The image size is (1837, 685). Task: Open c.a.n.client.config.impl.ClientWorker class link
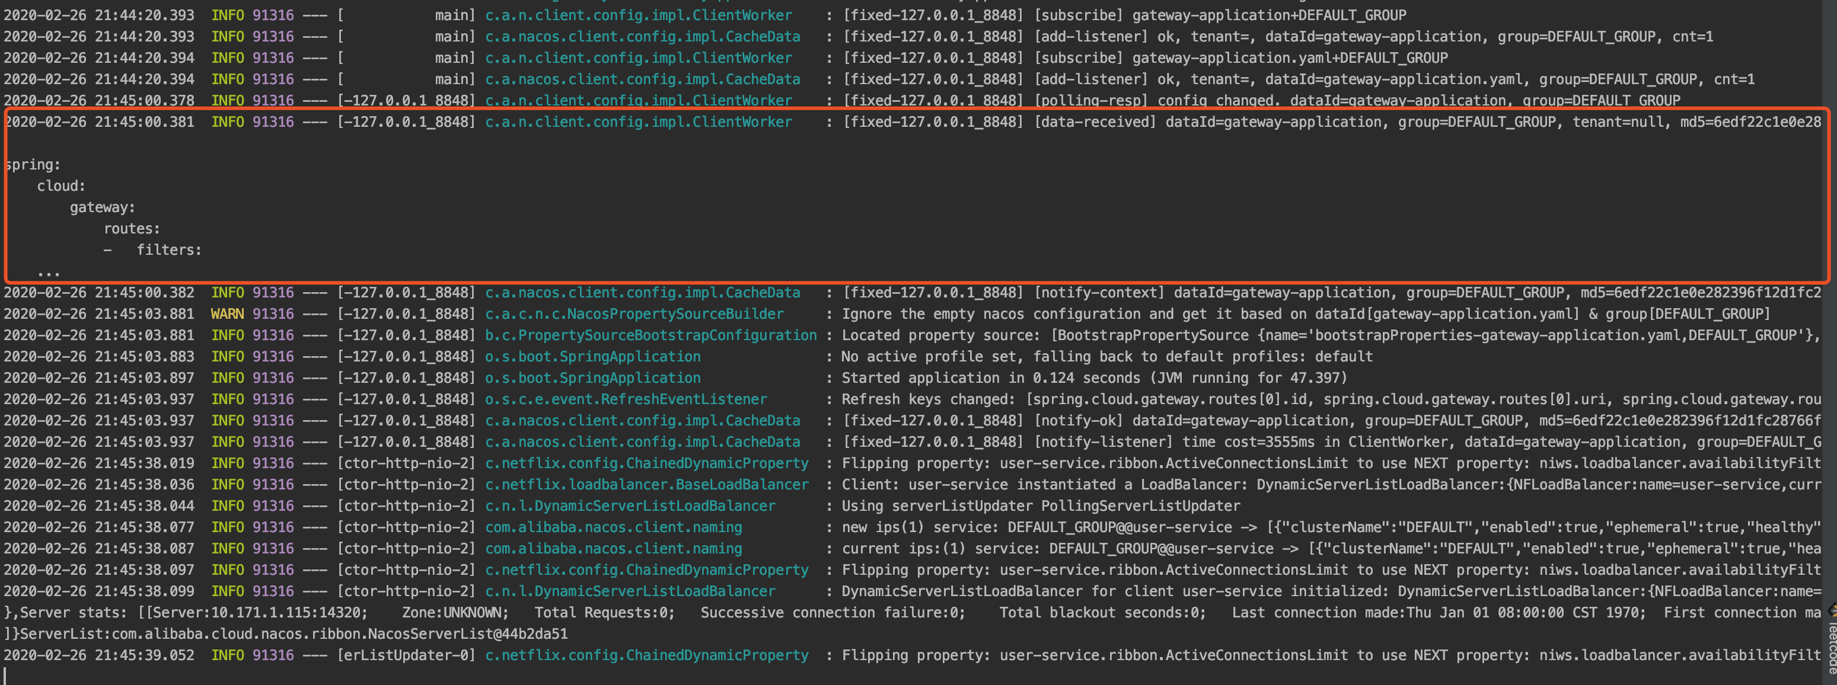pyautogui.click(x=637, y=121)
